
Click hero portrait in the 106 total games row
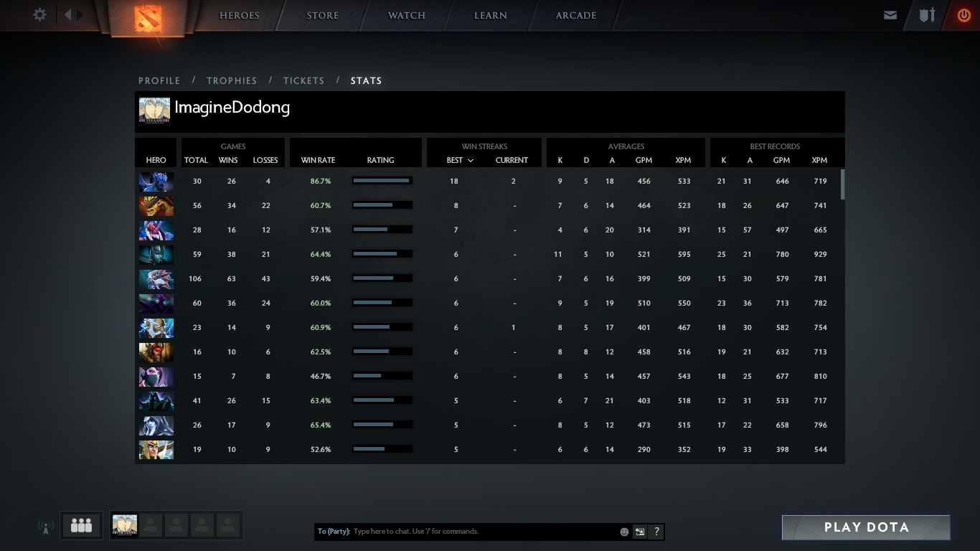point(156,279)
